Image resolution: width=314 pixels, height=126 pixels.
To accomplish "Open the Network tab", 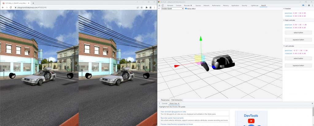I will tap(206, 5).
